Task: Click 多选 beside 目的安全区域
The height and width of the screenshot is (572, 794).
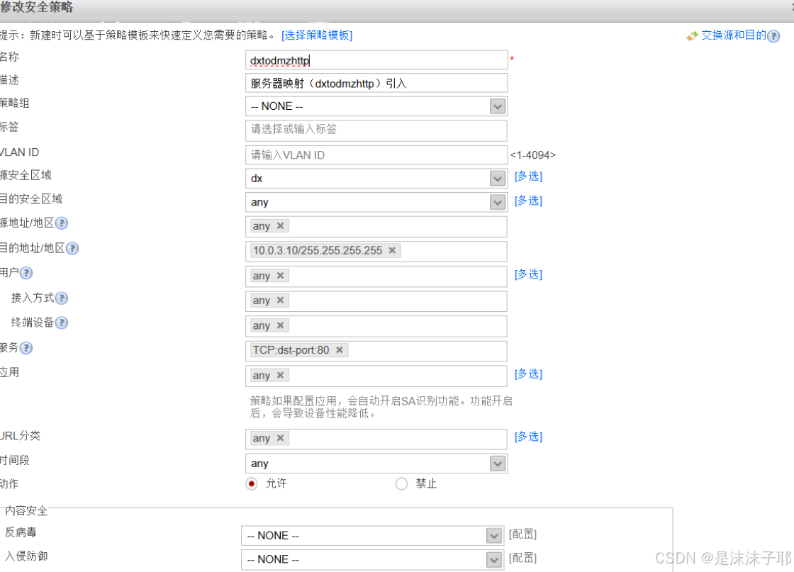Action: tap(529, 201)
